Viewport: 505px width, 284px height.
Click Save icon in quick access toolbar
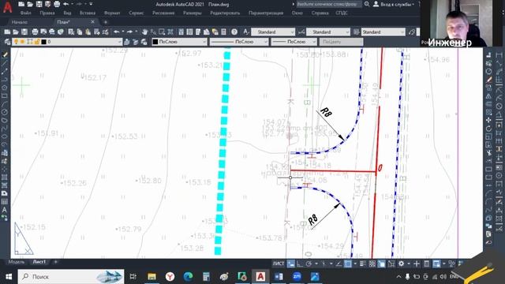click(x=39, y=4)
